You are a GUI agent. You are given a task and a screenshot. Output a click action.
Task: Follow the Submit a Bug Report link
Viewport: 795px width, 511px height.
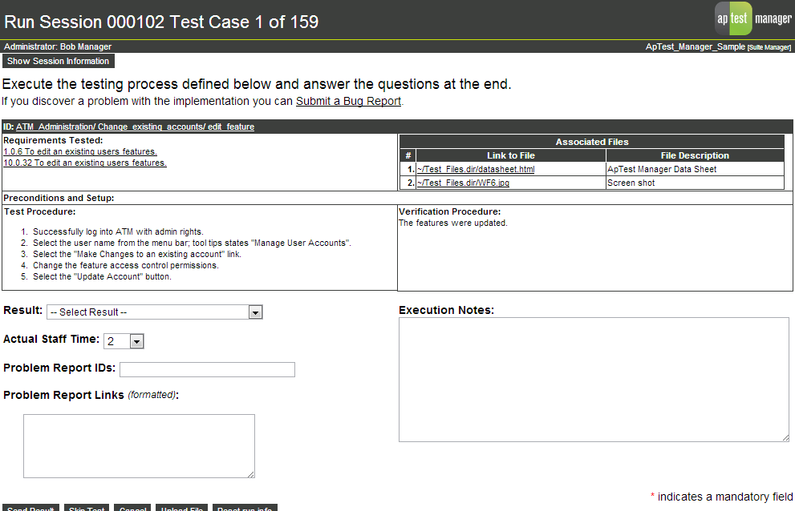[348, 101]
